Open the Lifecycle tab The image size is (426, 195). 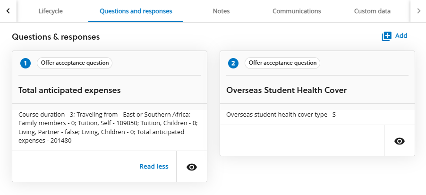[x=51, y=11]
